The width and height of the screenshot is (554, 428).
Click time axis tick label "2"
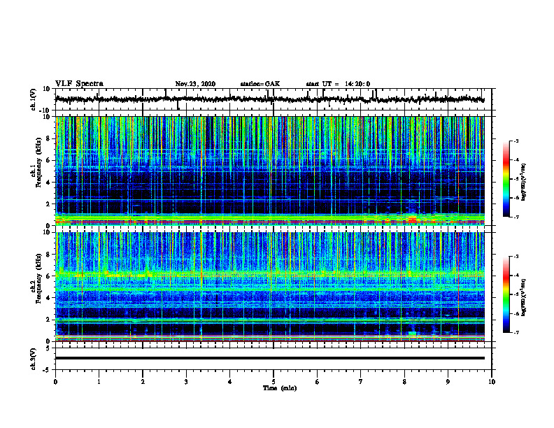point(143,382)
